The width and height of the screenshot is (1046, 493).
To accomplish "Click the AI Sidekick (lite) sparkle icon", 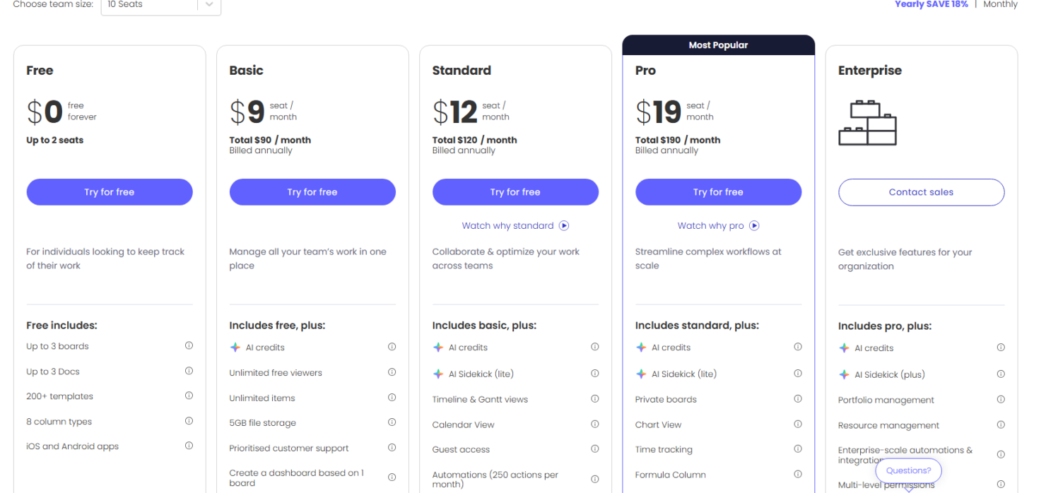I will [440, 374].
